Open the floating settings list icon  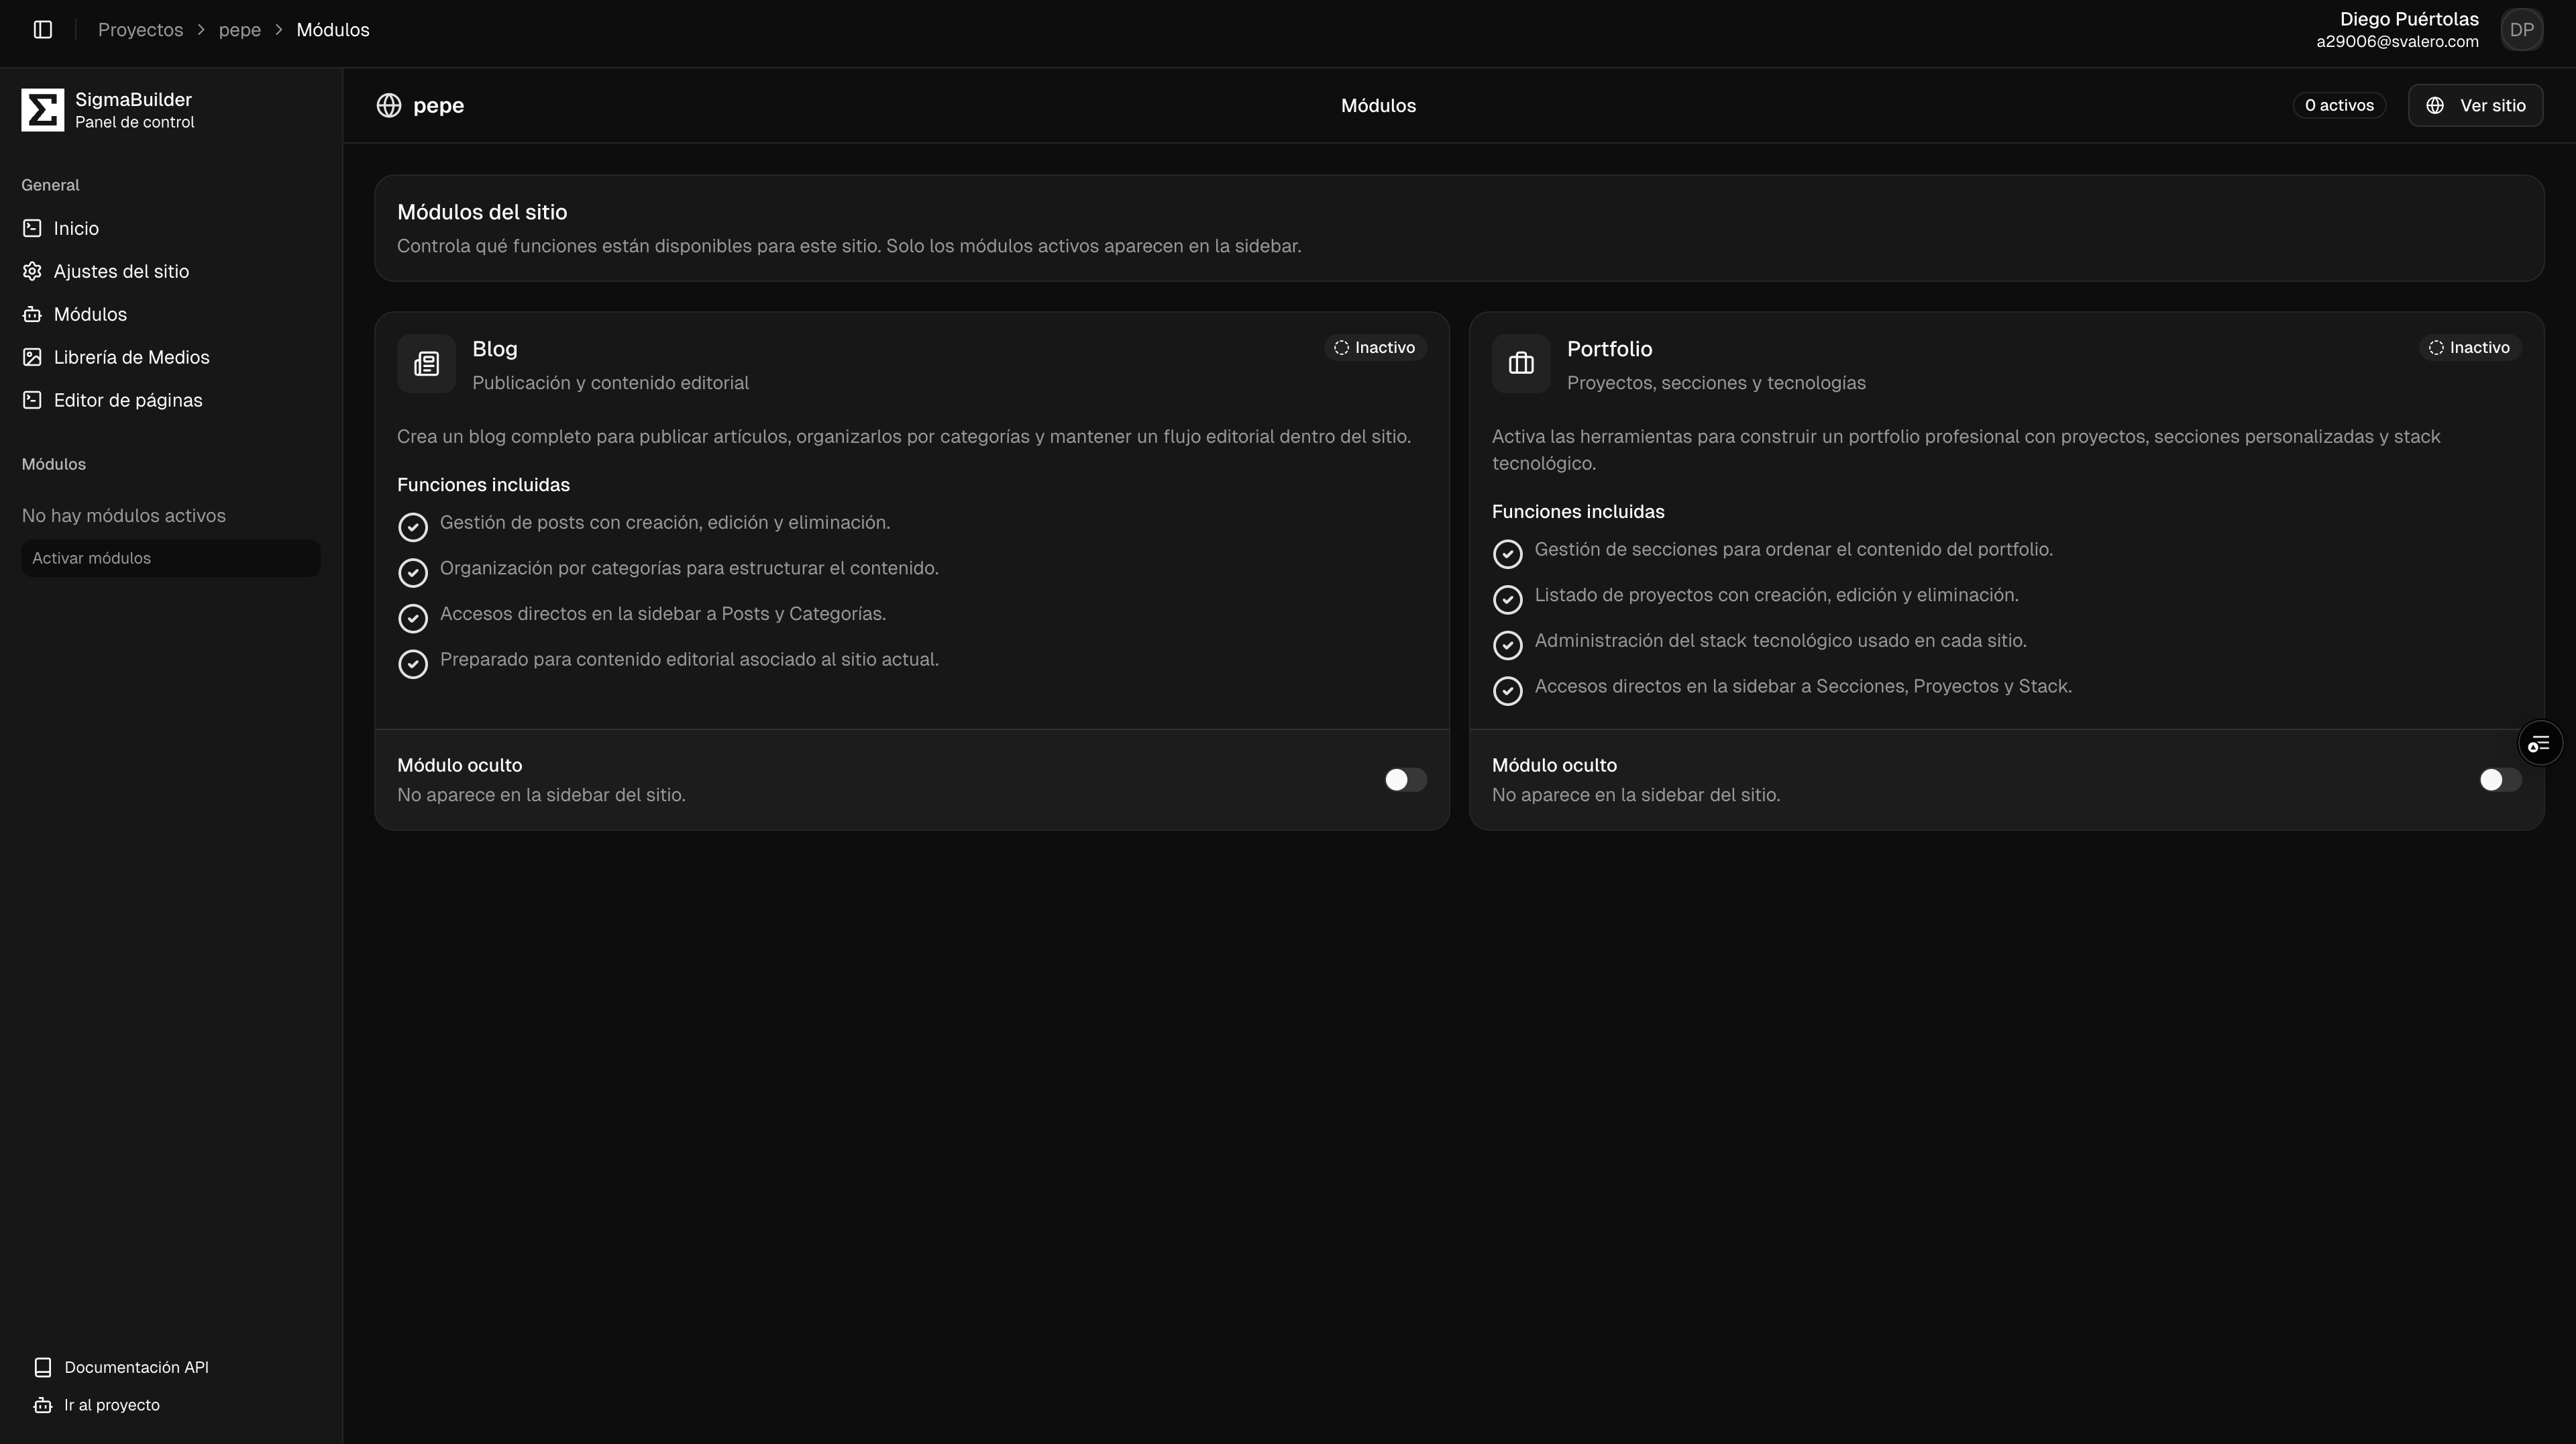[x=2539, y=743]
